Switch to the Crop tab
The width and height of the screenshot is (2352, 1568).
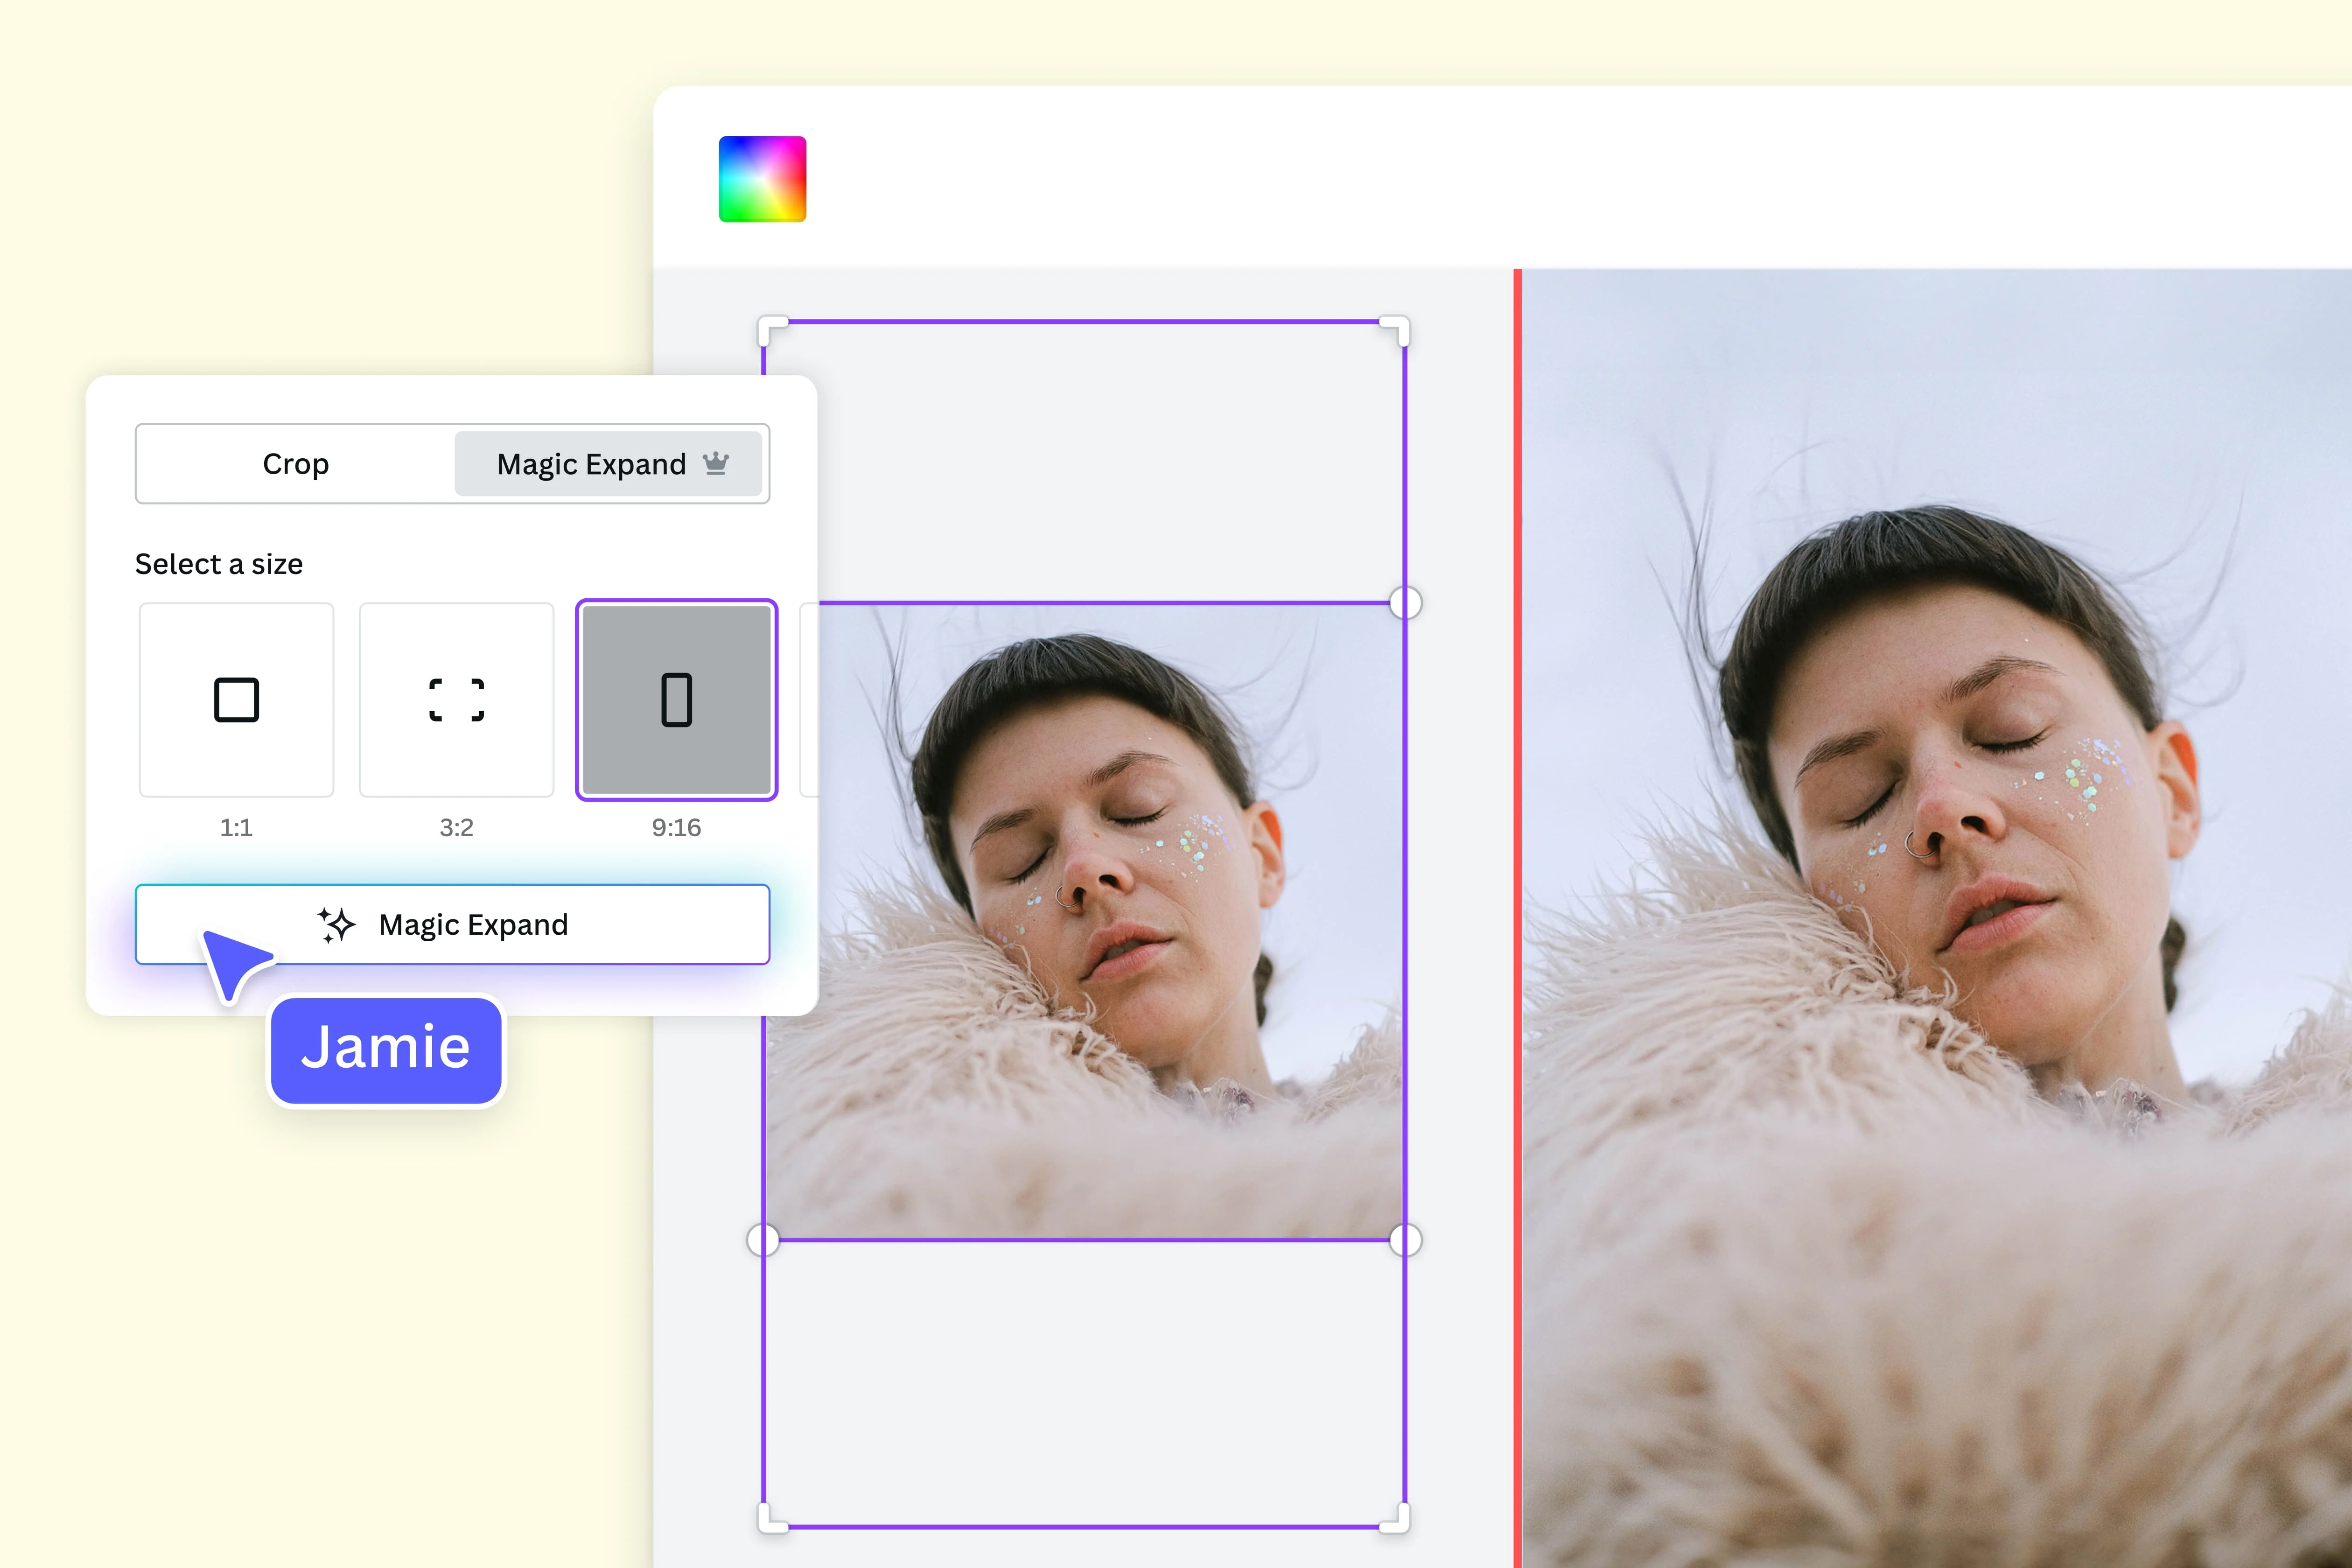(x=296, y=464)
